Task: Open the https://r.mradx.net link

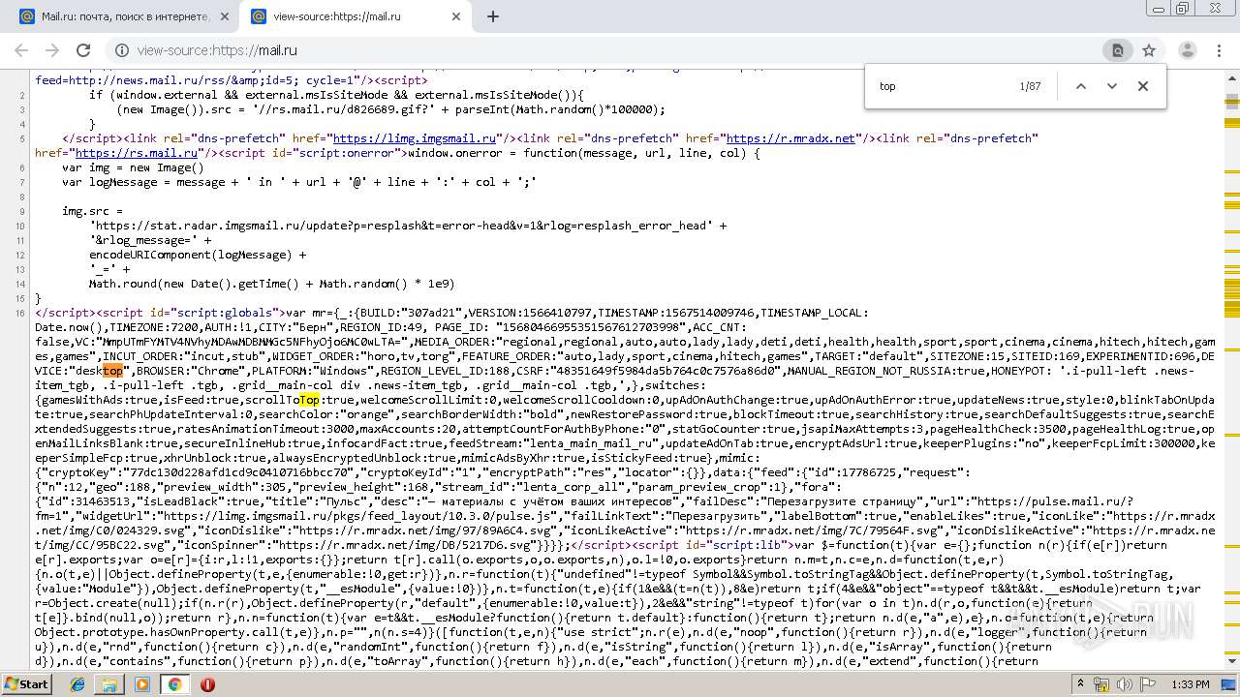Action: (x=790, y=138)
